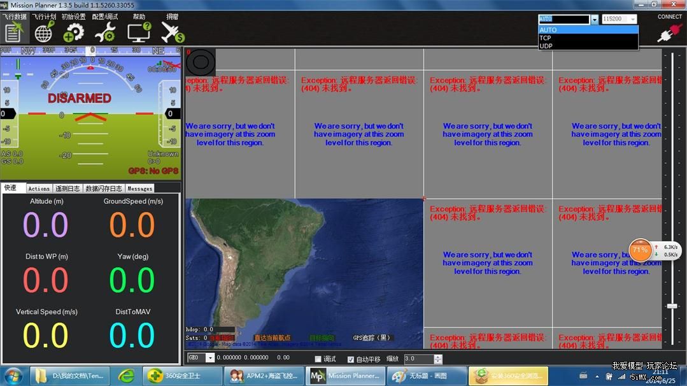Switch to the Actions tab
The width and height of the screenshot is (687, 386).
coord(39,189)
